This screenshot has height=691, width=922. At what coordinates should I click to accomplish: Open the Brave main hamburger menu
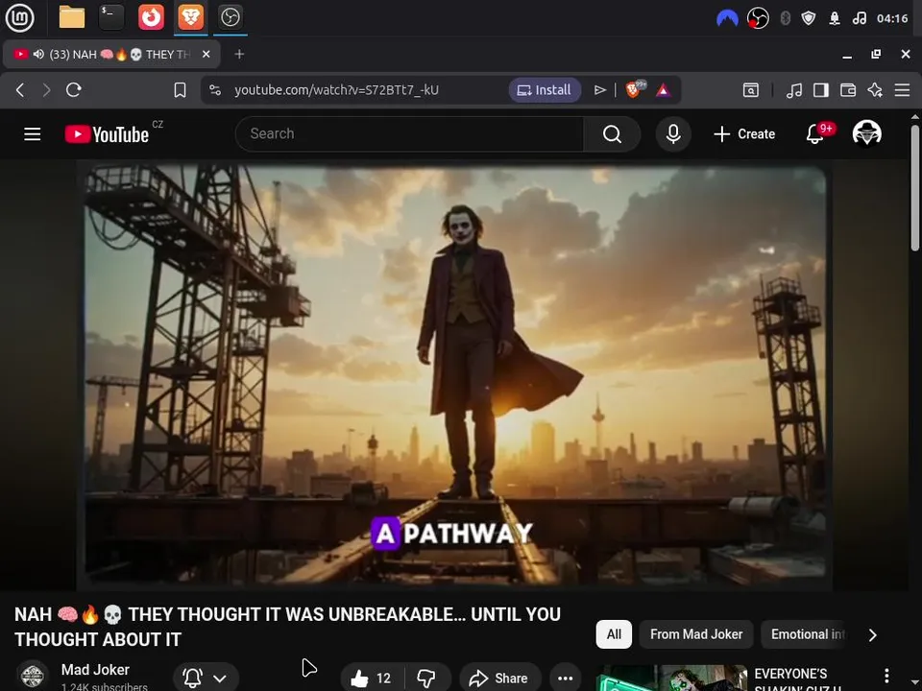click(x=902, y=90)
